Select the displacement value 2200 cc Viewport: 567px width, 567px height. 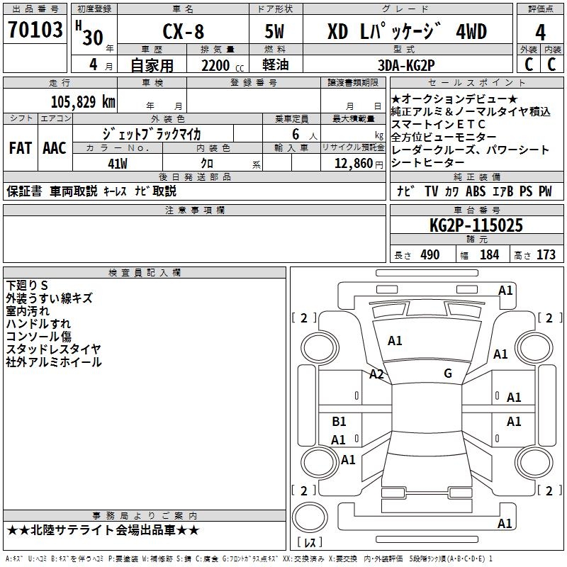[223, 66]
